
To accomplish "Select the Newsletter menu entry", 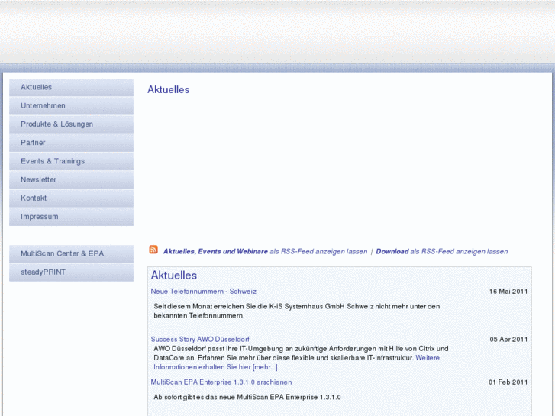I will (x=71, y=179).
